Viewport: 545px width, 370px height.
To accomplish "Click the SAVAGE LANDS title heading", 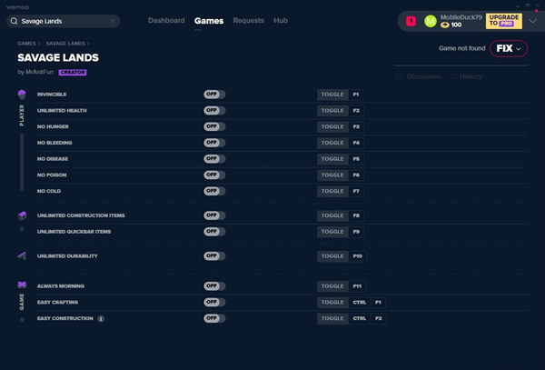I will point(58,57).
